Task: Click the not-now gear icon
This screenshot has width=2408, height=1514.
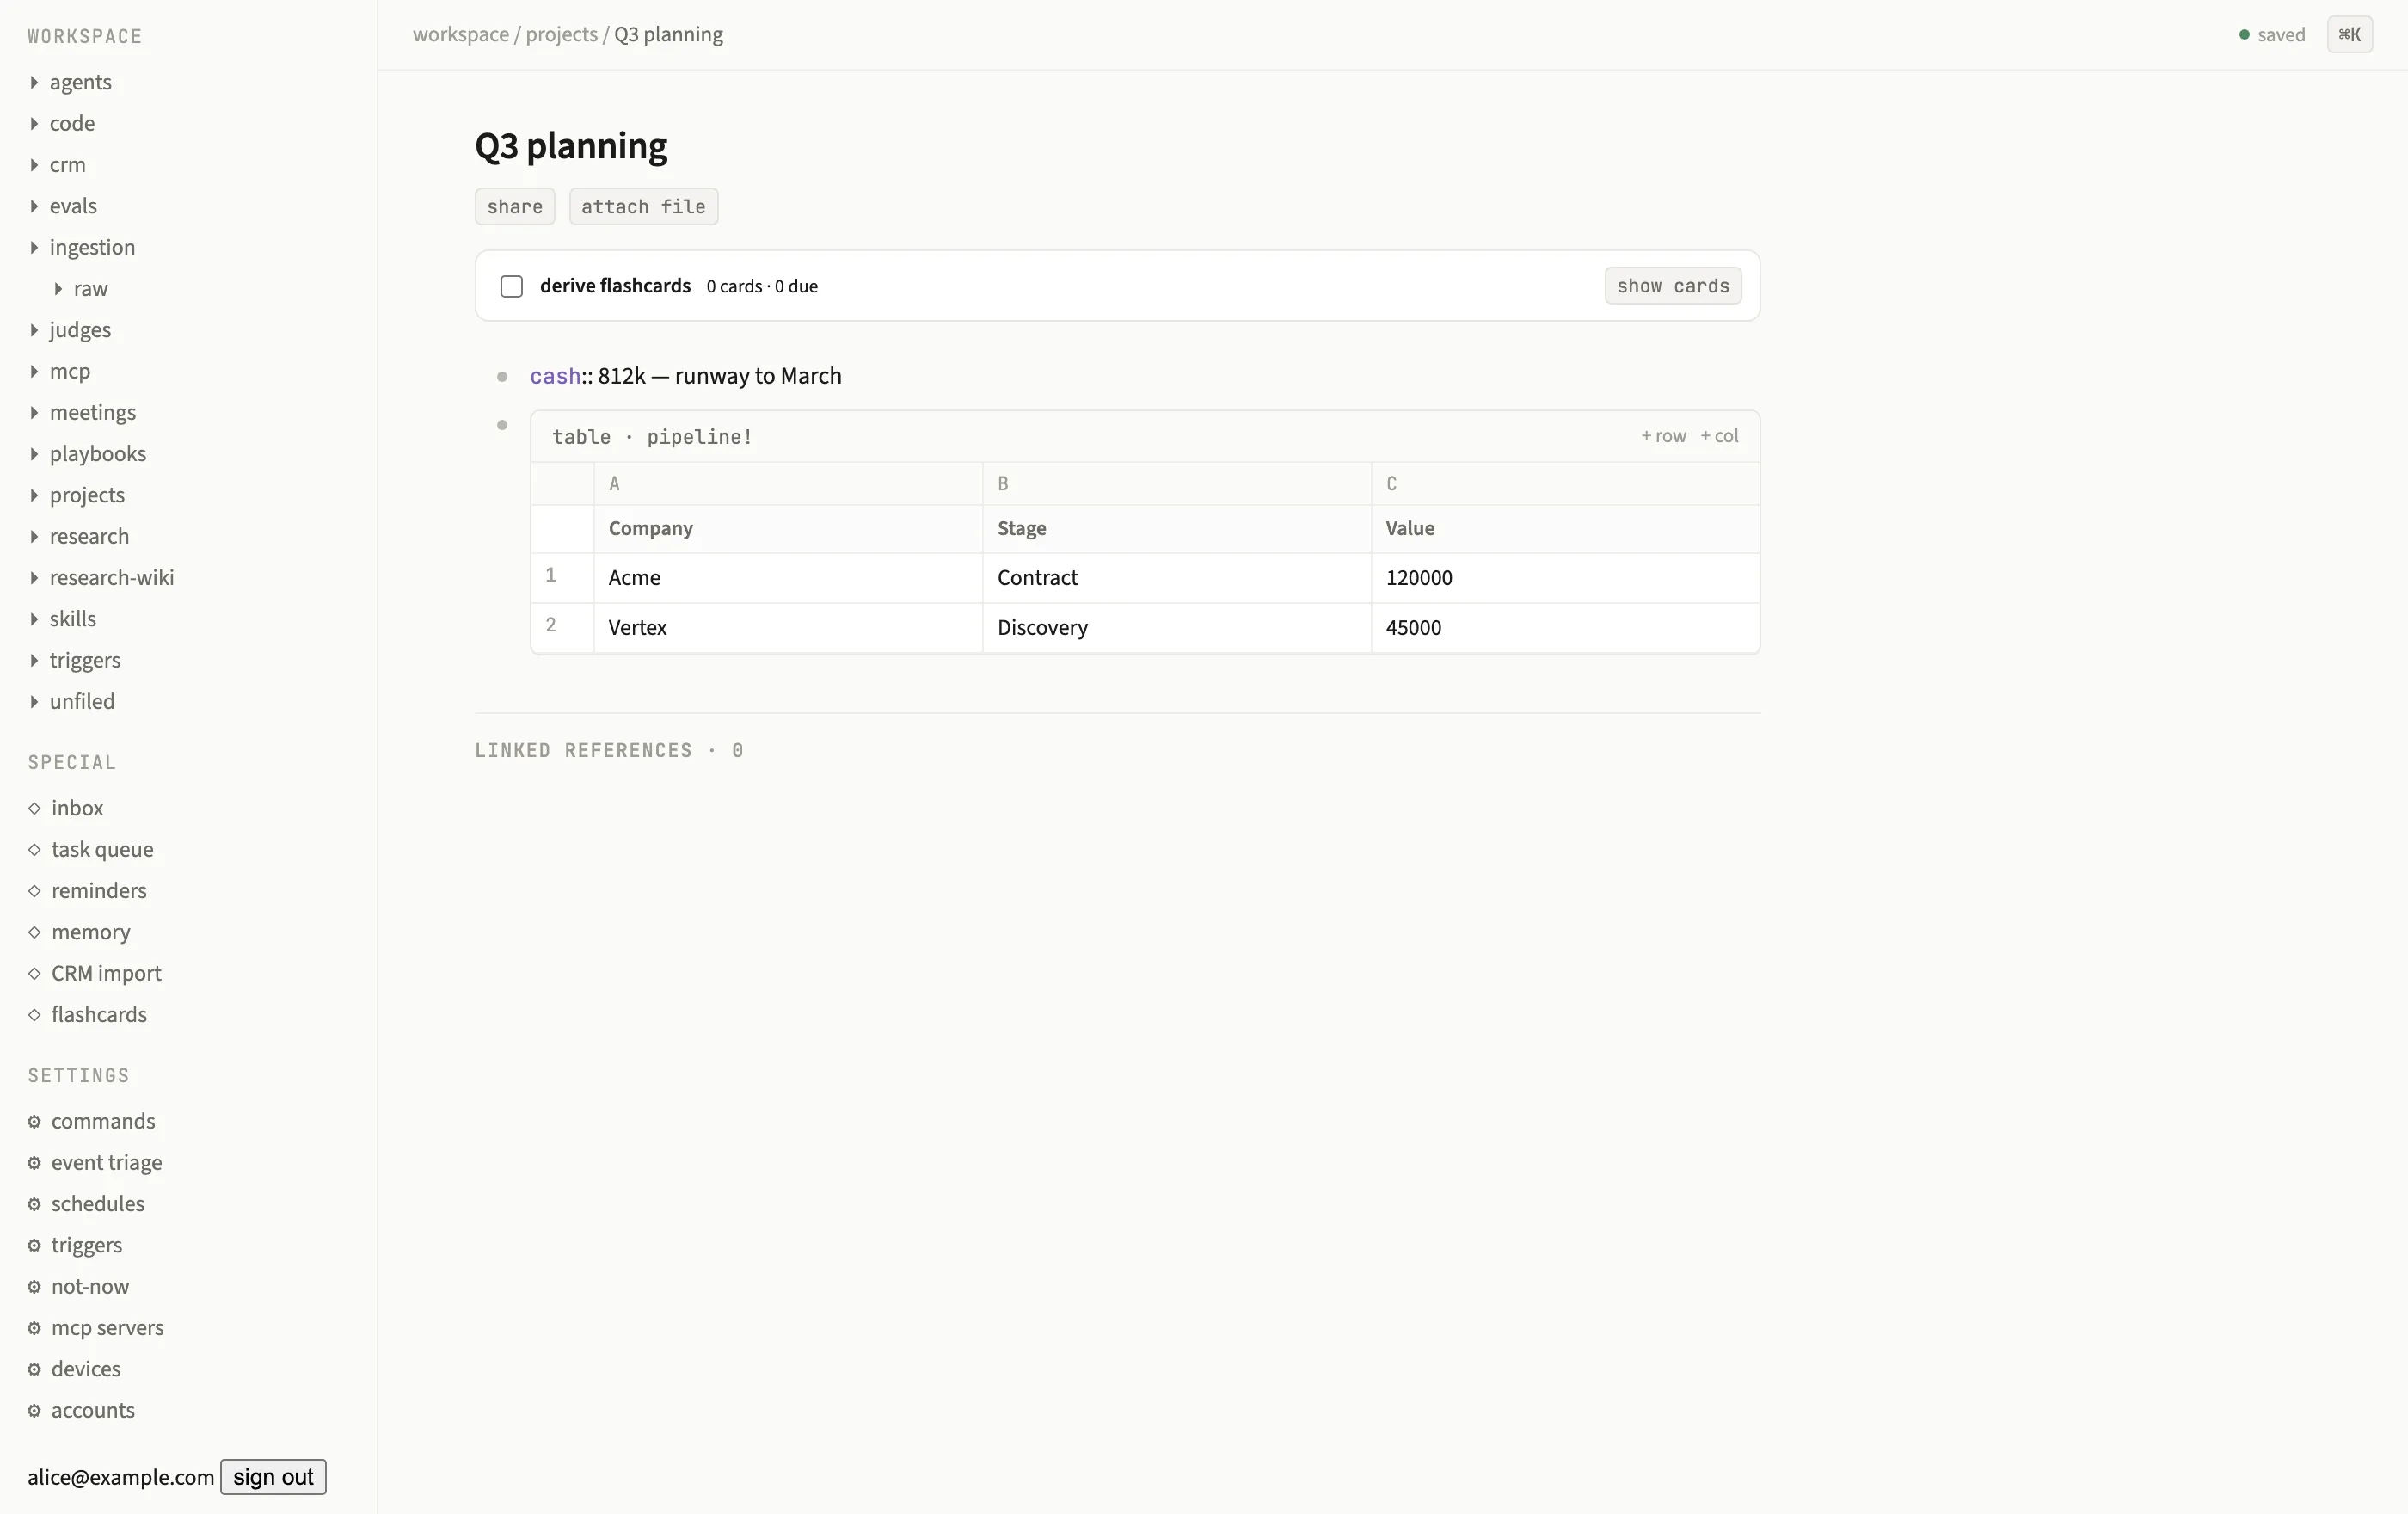Action: (34, 1287)
